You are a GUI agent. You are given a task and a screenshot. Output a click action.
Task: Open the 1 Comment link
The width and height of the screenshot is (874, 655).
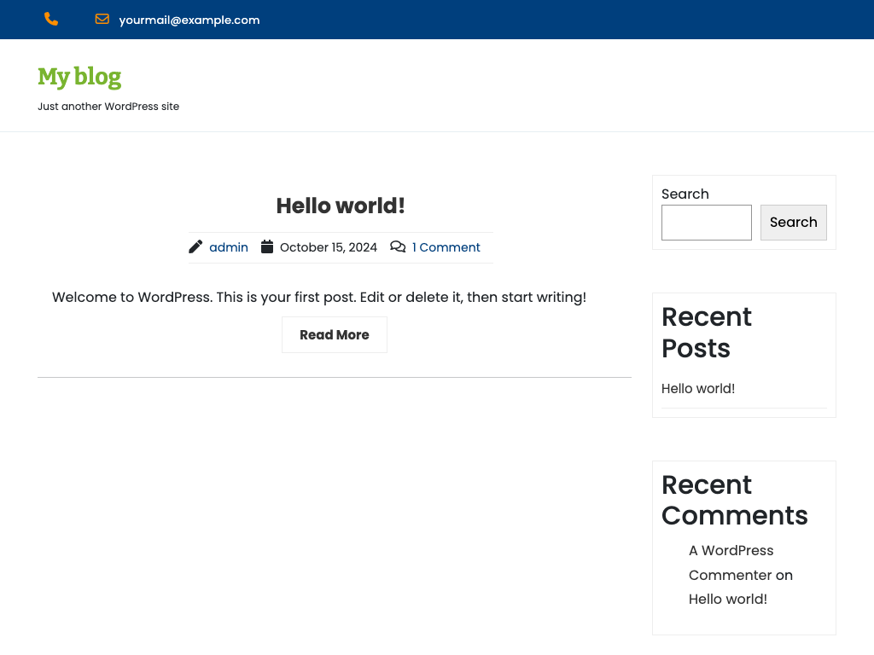click(446, 247)
